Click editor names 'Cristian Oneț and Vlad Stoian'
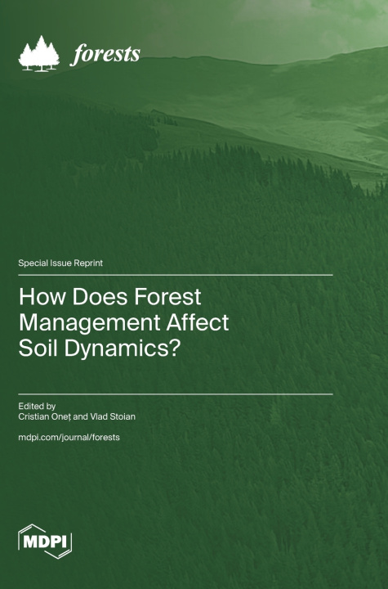Image resolution: width=388 pixels, height=589 pixels. 77,416
